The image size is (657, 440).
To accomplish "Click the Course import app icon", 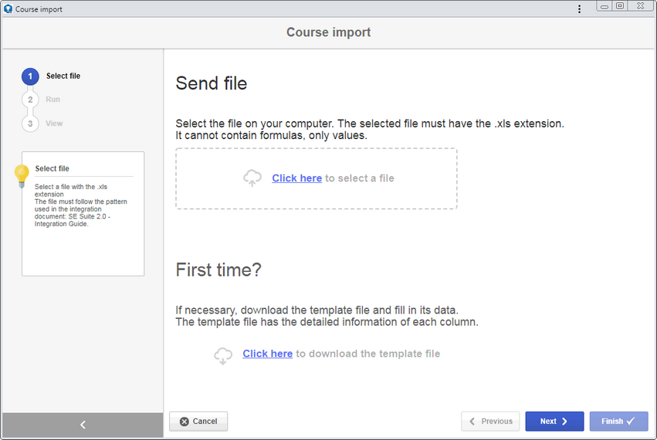I will coord(8,8).
